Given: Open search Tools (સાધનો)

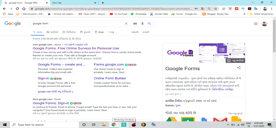Looking at the screenshot, I should click(x=146, y=32).
